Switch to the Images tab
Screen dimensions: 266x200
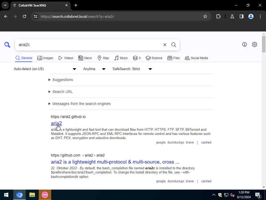(x=45, y=58)
